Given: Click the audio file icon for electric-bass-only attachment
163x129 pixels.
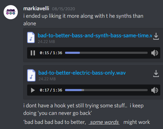Looking at the screenshot, I should (x=31, y=75).
